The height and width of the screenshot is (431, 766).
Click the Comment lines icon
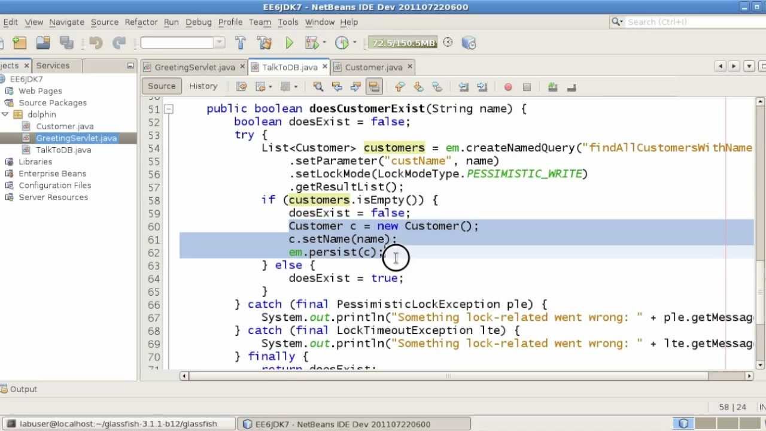tap(553, 87)
